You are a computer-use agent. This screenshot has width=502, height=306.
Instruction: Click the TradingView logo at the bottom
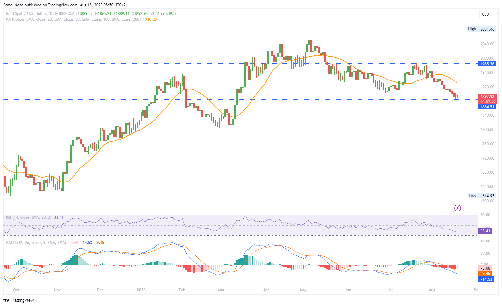pyautogui.click(x=19, y=300)
